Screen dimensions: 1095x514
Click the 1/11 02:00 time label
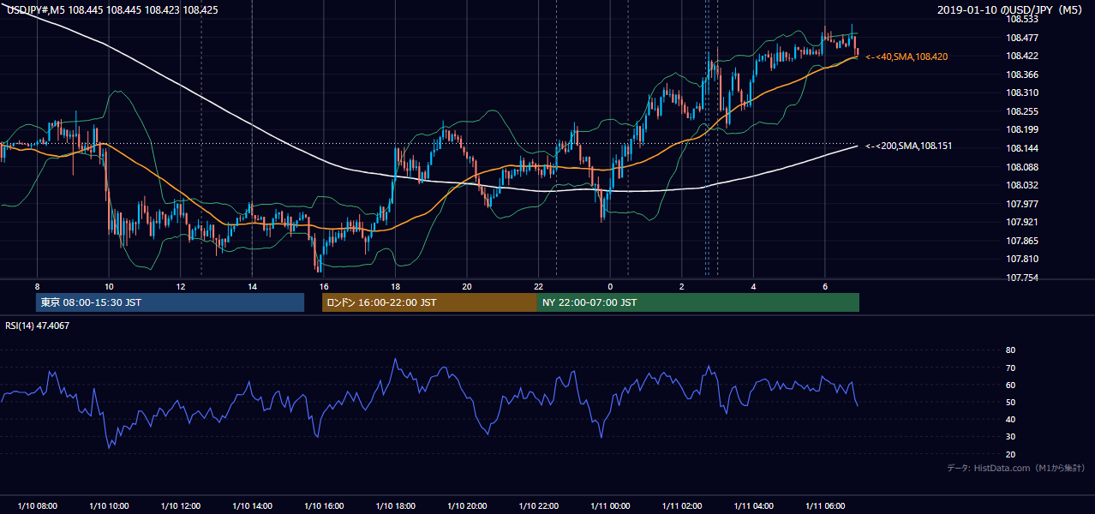tap(682, 506)
